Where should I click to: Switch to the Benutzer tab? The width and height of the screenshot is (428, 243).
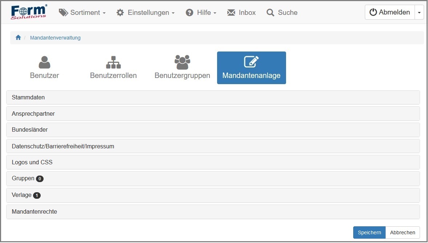(x=45, y=67)
